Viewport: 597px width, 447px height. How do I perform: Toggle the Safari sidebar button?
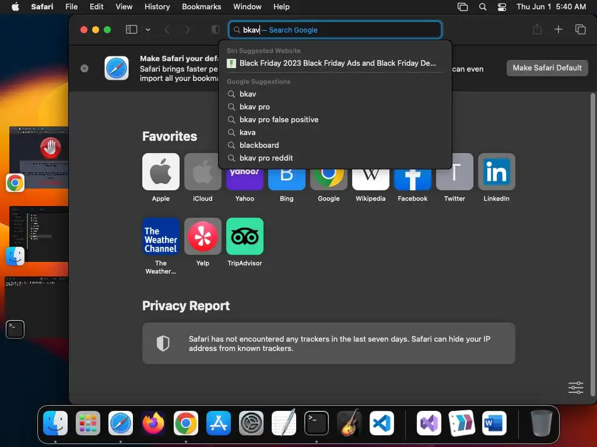pyautogui.click(x=131, y=30)
